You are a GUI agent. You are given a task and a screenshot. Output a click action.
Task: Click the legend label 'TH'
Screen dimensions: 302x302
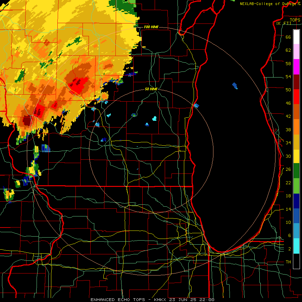(x=288, y=262)
